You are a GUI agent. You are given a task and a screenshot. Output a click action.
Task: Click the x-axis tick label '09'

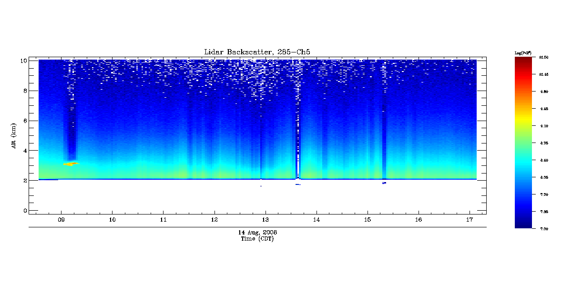pyautogui.click(x=61, y=220)
